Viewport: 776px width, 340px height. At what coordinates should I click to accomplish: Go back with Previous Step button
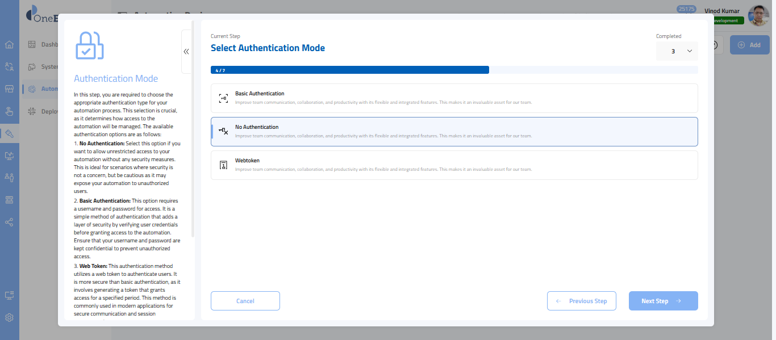(x=582, y=301)
